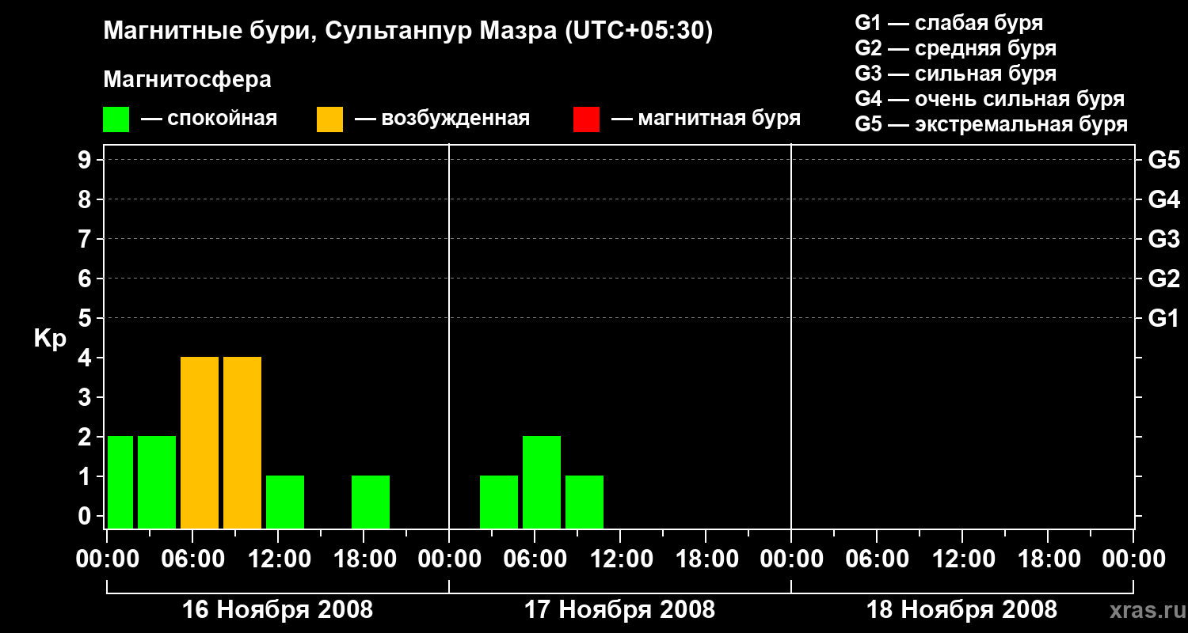
Task: Click the last green Kp 1 bar on 17 November
Action: [x=584, y=502]
